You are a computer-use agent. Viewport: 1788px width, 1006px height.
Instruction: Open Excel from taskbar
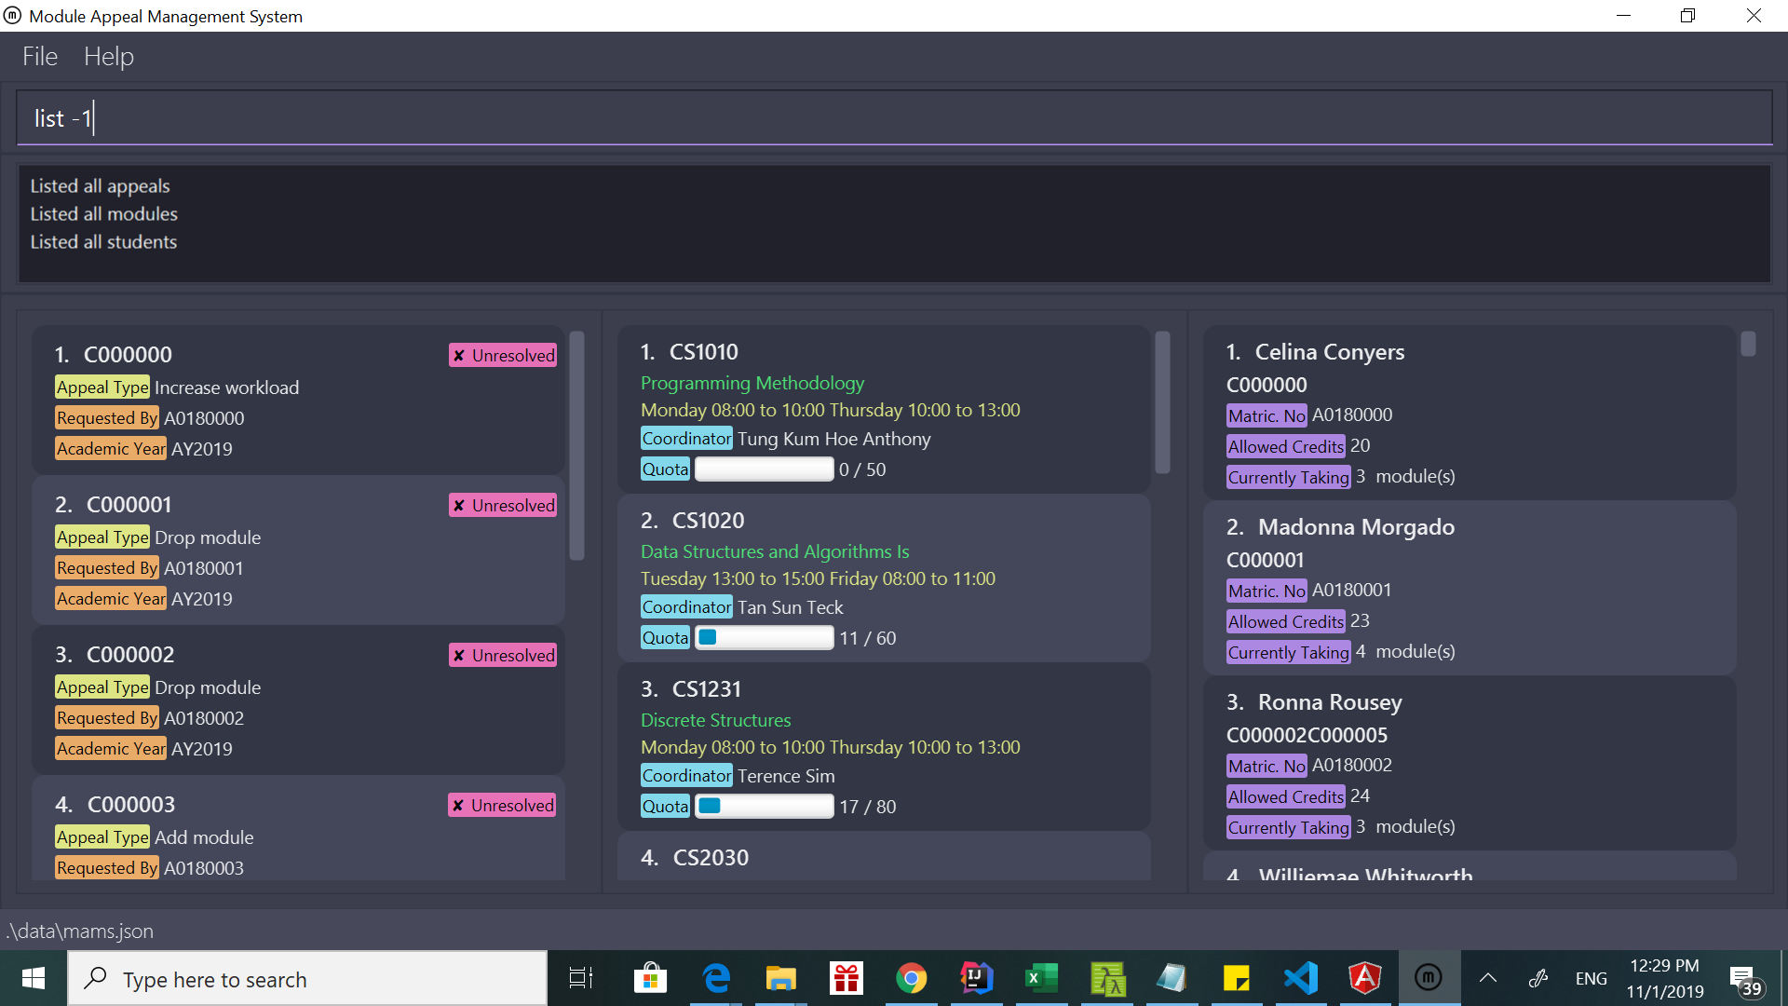pyautogui.click(x=1041, y=978)
